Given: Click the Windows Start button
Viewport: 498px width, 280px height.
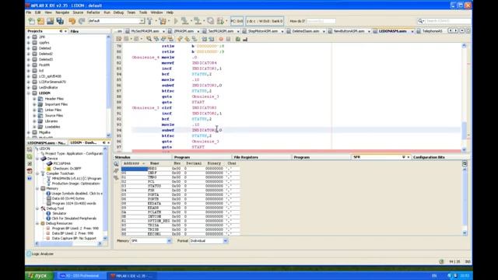Looking at the screenshot, I should coord(40,276).
